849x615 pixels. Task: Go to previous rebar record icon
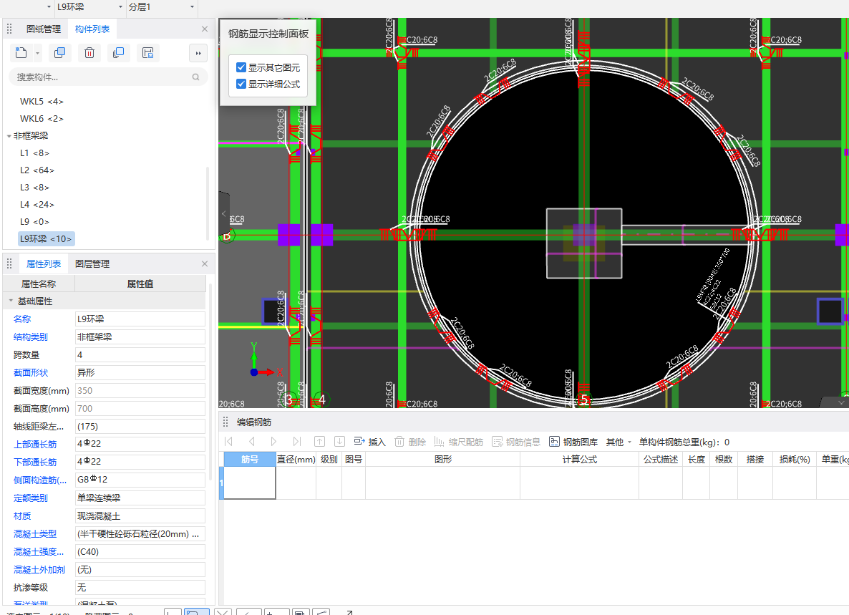coord(252,442)
